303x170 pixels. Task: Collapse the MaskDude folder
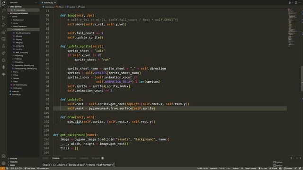[x=23, y=30]
